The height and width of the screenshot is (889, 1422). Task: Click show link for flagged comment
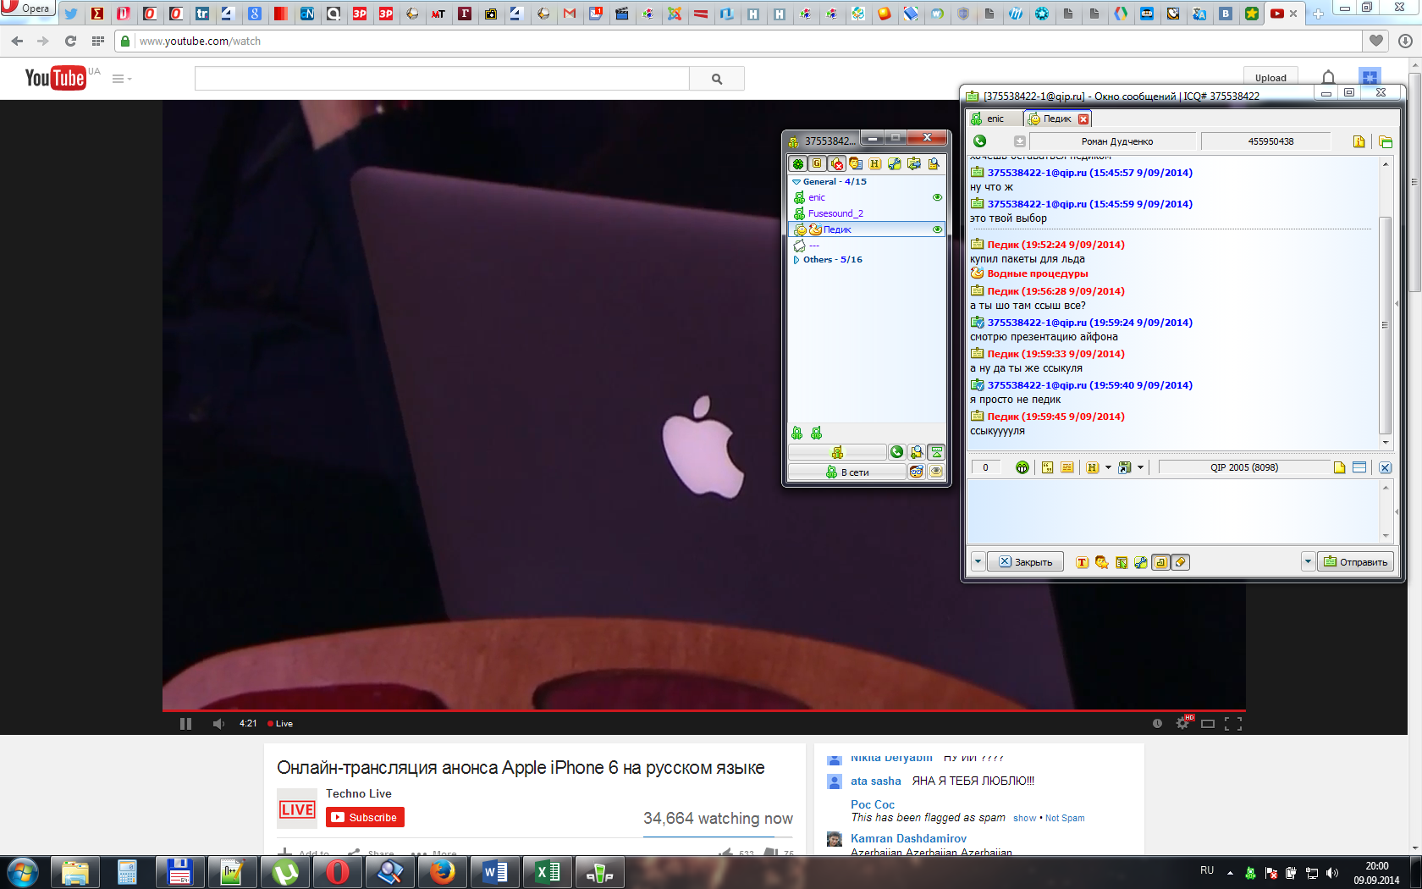click(x=1024, y=818)
